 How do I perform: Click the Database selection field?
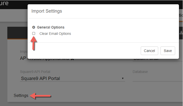[157, 78]
